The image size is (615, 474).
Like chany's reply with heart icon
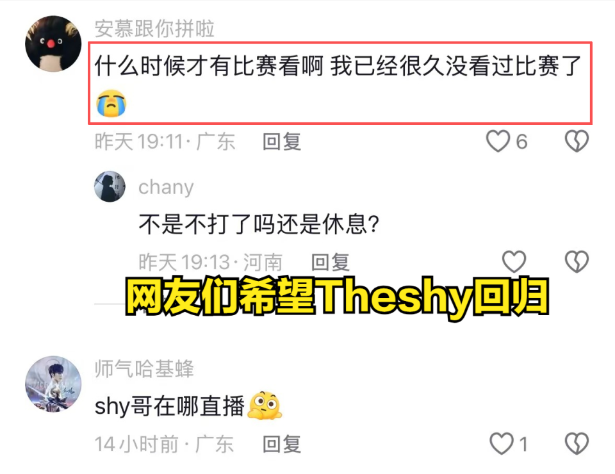pyautogui.click(x=514, y=261)
